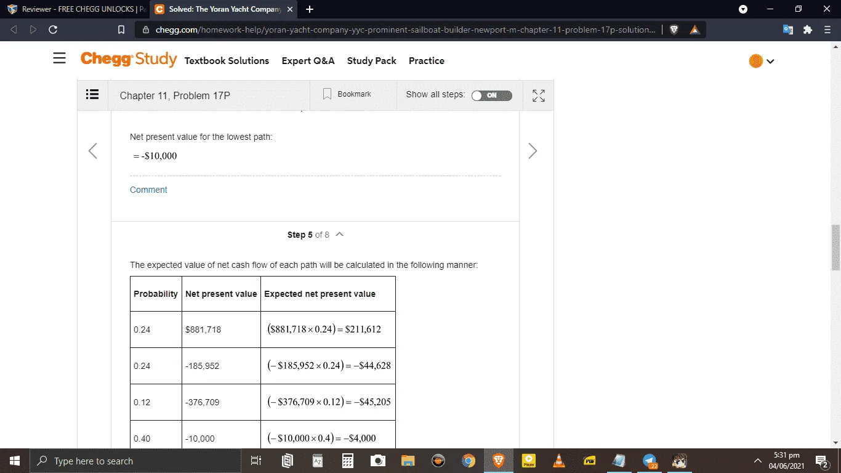841x473 pixels.
Task: Click the −$4,000 expected value formula
Action: (321, 438)
